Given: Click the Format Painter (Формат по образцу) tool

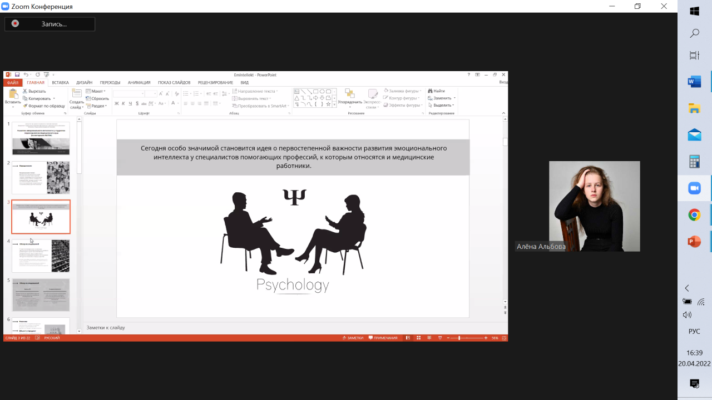Looking at the screenshot, I should point(43,106).
